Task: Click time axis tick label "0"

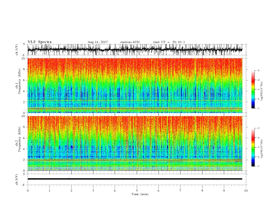Action: [x=28, y=191]
